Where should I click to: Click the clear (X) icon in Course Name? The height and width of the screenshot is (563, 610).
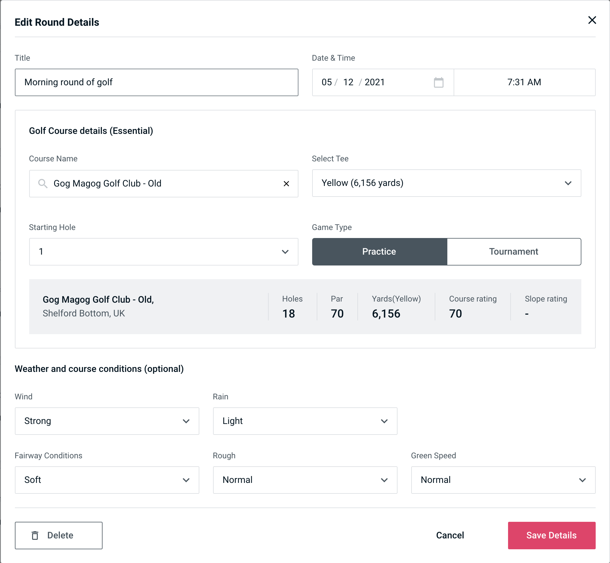pyautogui.click(x=286, y=183)
